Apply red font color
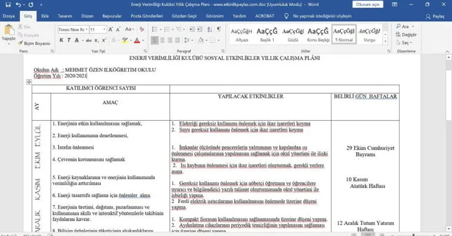Viewport: 452px width, 236px height. pyautogui.click(x=137, y=41)
